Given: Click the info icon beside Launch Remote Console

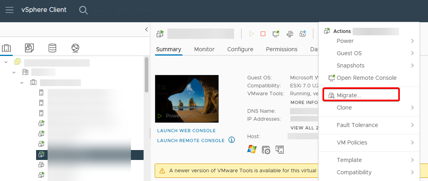Looking at the screenshot, I should [232, 140].
